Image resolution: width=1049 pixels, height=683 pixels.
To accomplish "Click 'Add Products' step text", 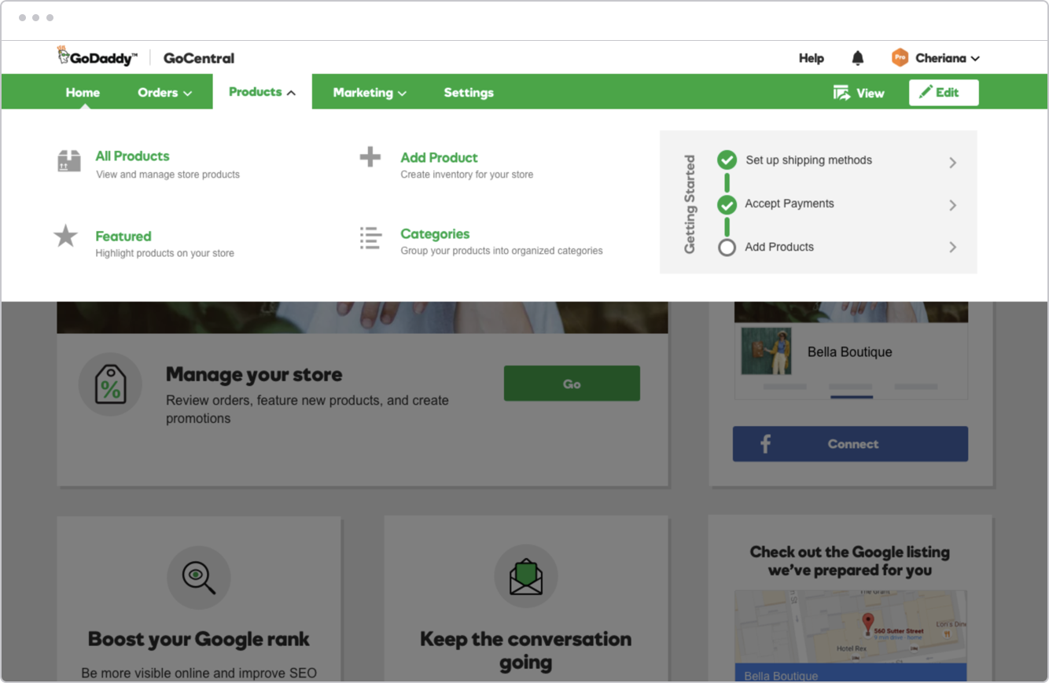I will coord(779,247).
